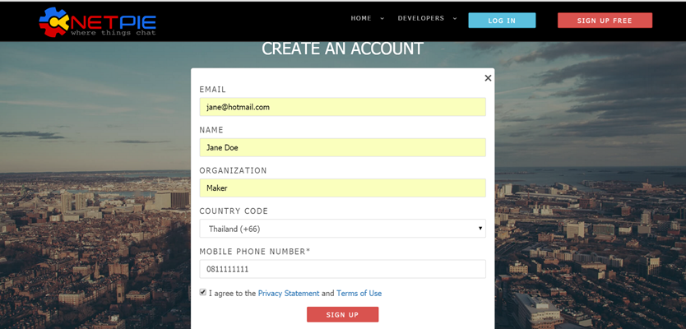Click the Sign Up Free button

click(605, 21)
